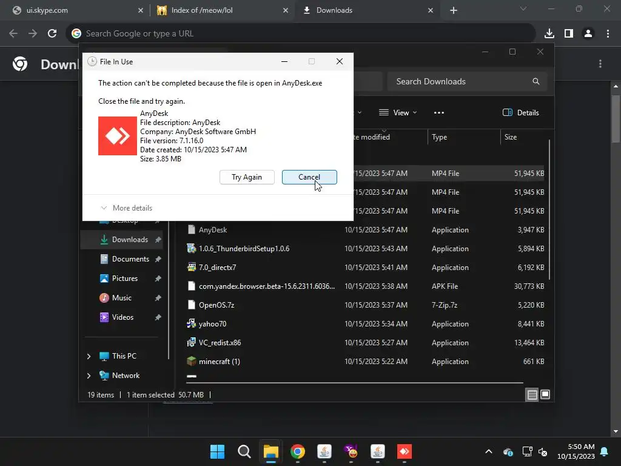Open Videos in the navigation pane

(123, 317)
